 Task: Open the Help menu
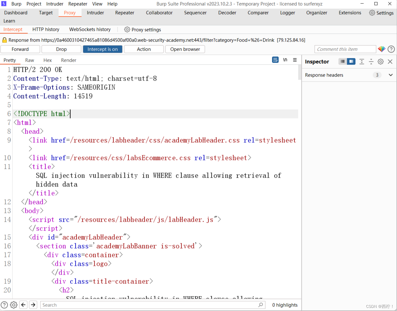coord(112,4)
